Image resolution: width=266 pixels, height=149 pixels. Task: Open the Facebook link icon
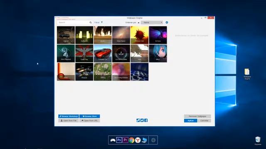146,120
